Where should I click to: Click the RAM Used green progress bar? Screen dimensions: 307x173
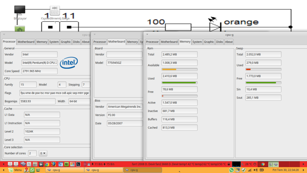coord(179,83)
